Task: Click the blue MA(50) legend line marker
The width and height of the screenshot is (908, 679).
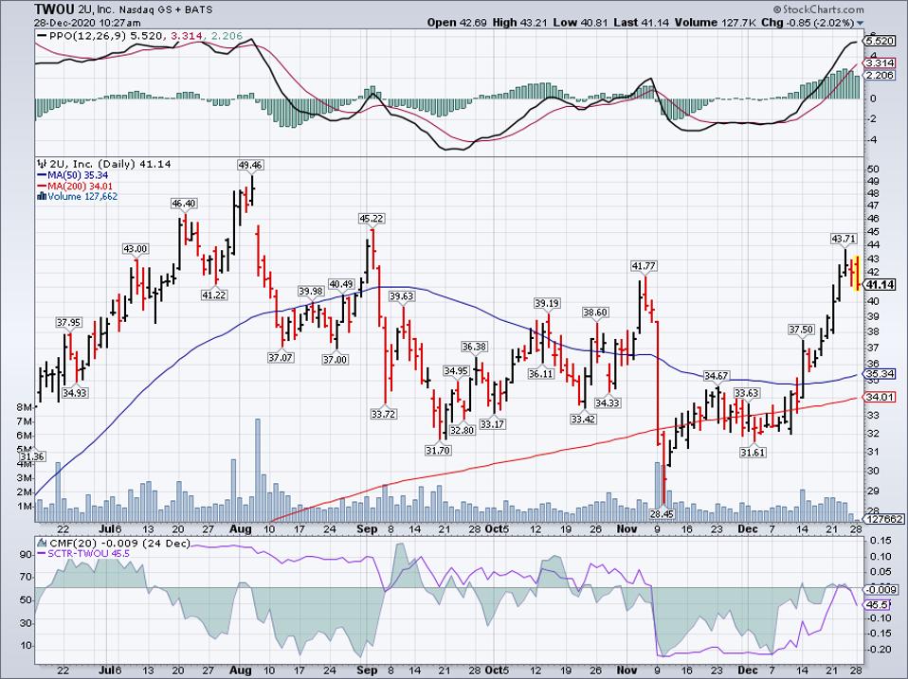Action: (x=42, y=175)
